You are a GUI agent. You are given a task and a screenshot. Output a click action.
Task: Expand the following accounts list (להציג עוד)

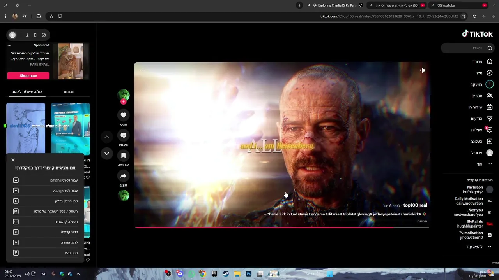479,247
